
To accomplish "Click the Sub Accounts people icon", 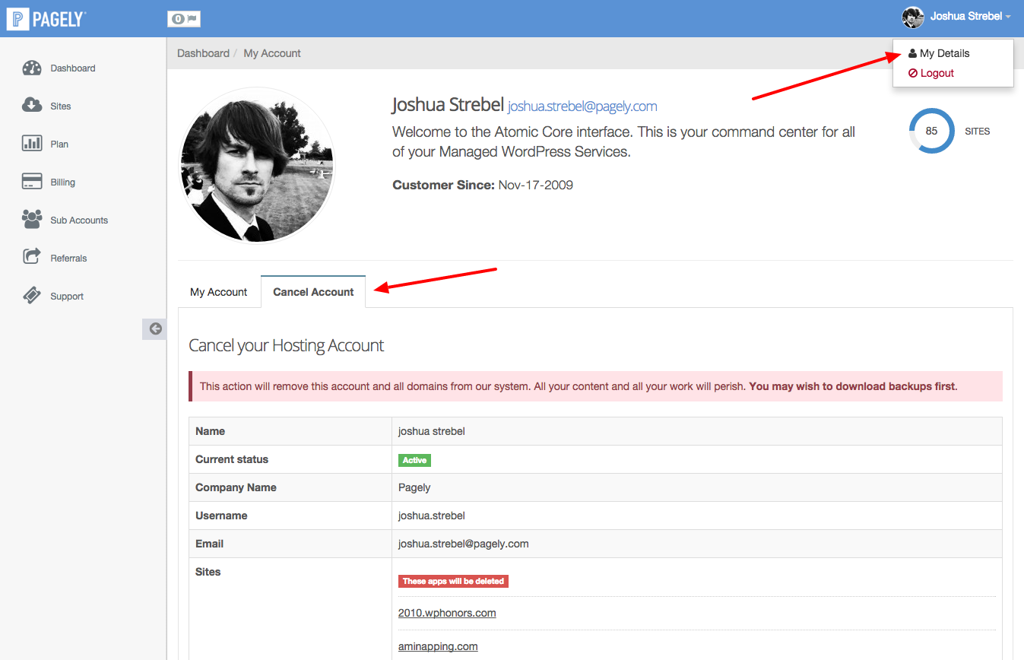I will coord(32,220).
